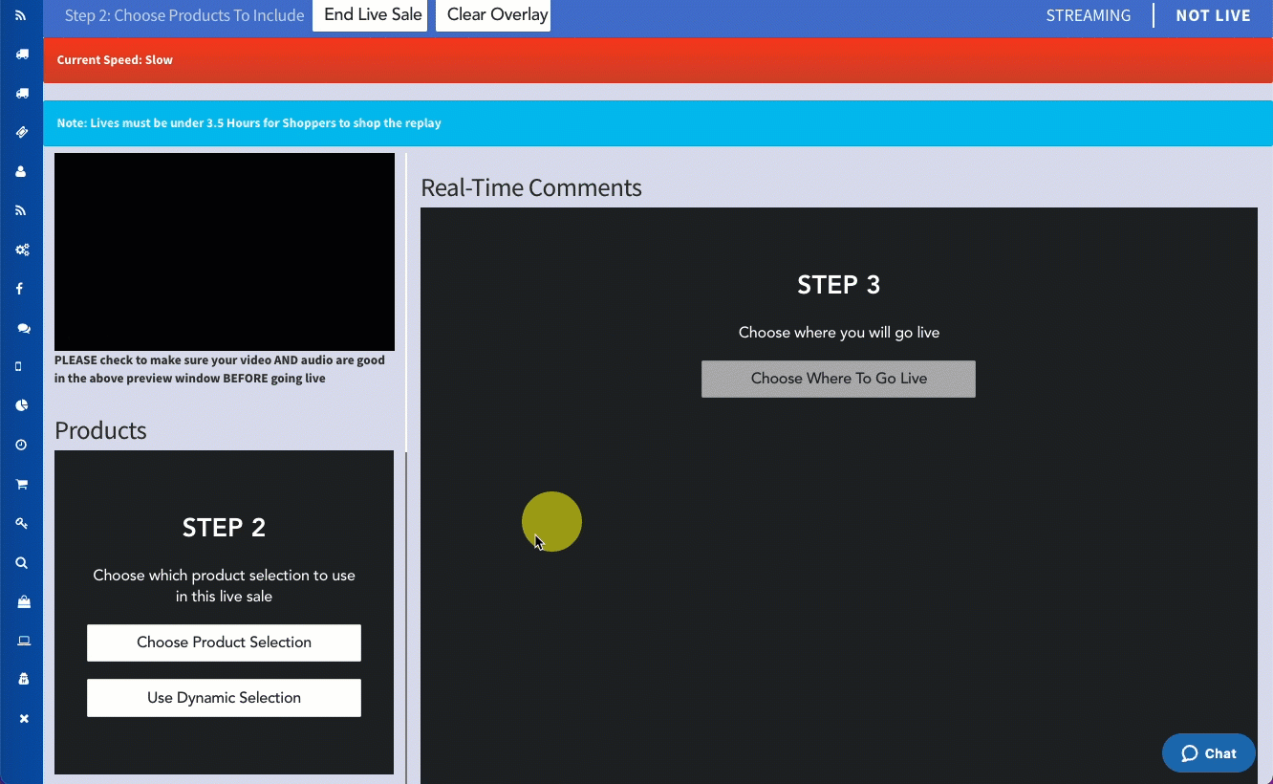1273x784 pixels.
Task: Select the Facebook icon in the sidebar
Action: coord(20,289)
